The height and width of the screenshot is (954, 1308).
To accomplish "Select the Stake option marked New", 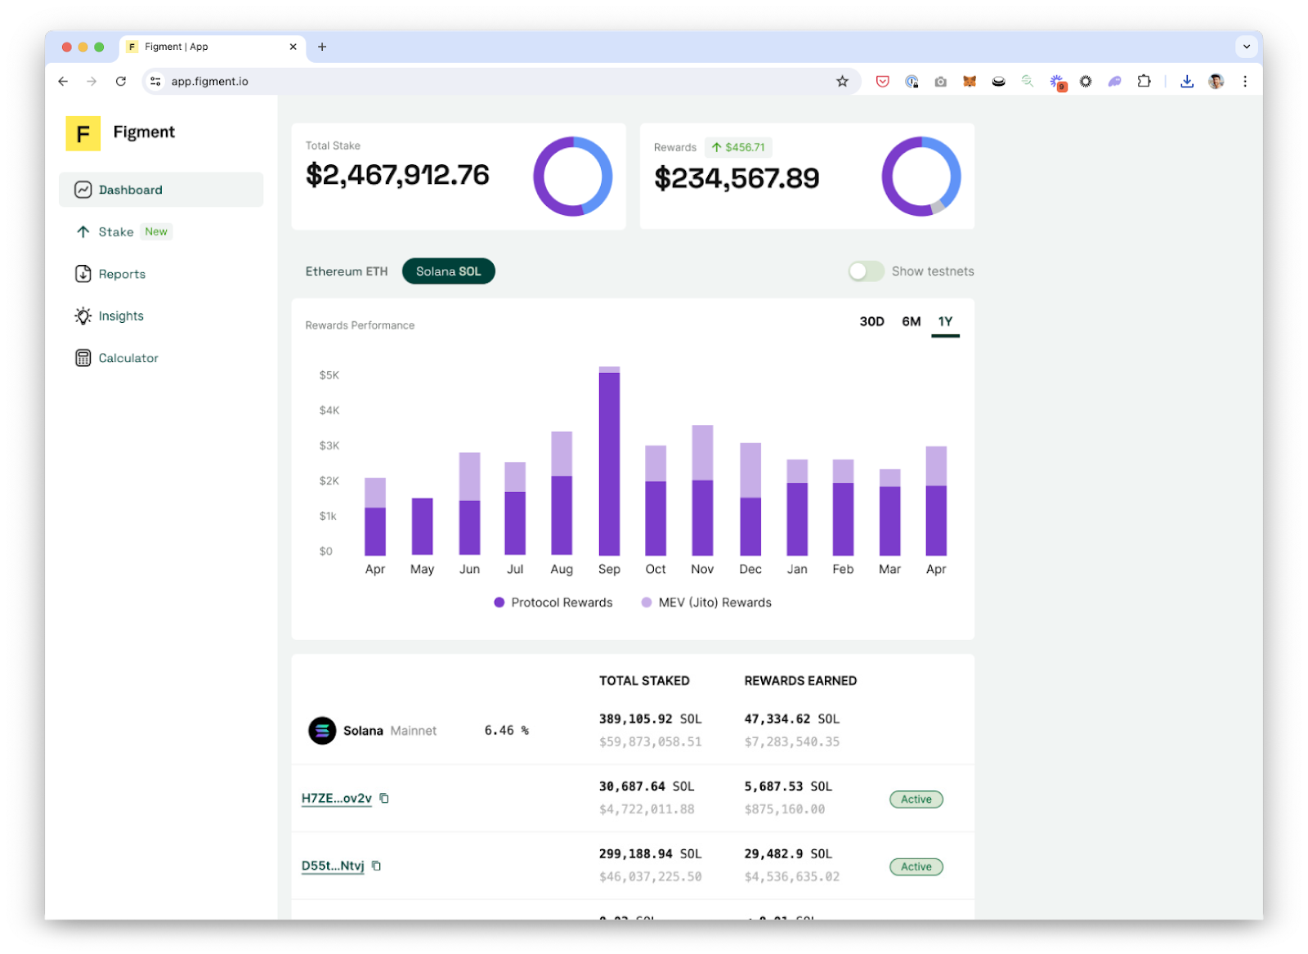I will (115, 231).
